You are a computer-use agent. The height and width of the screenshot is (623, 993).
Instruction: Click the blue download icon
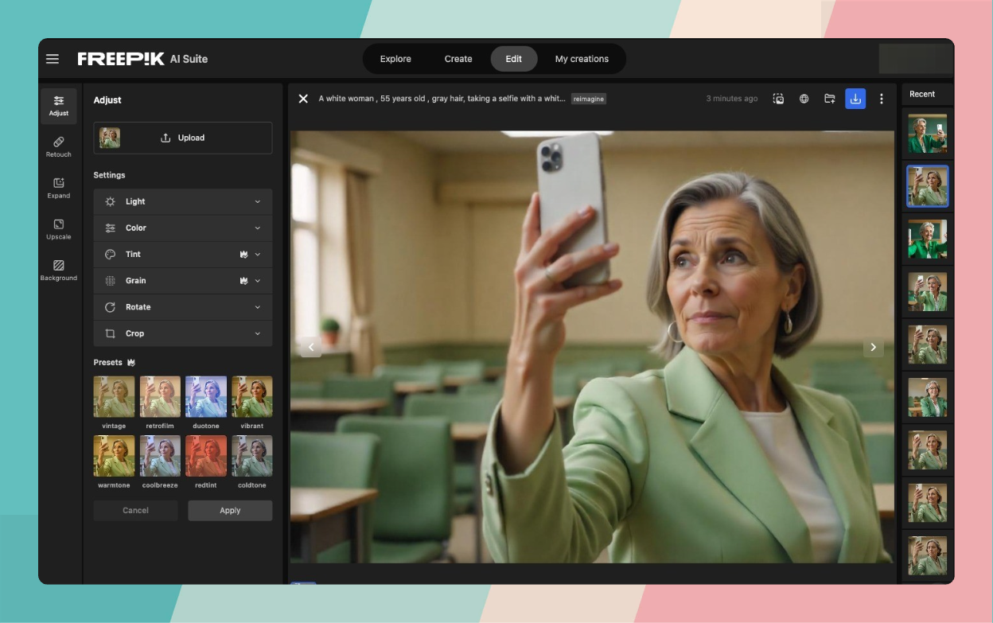[855, 99]
